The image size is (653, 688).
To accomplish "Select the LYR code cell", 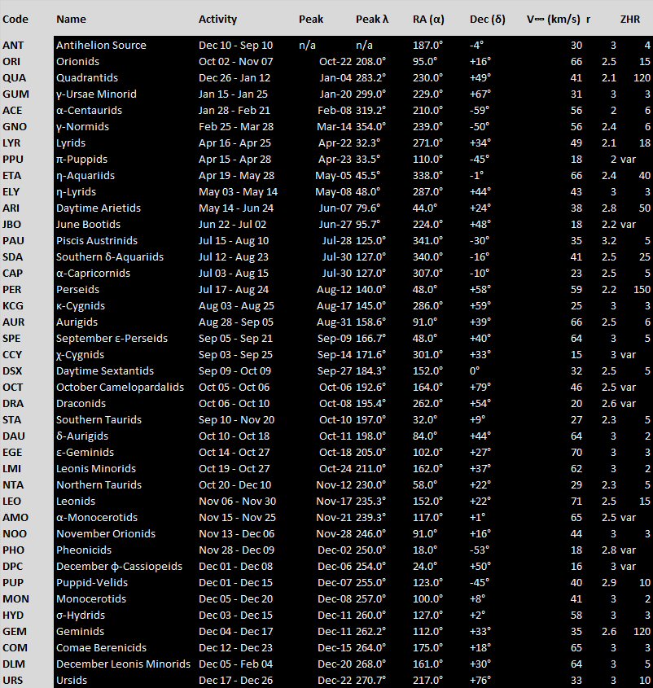I will (x=12, y=142).
